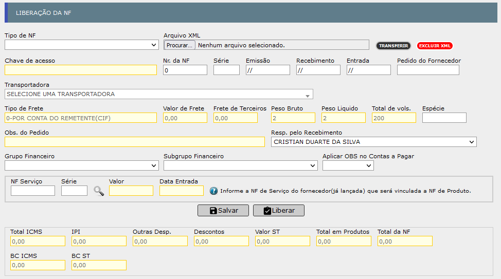Open the Tipo de NF dropdown
The image size is (501, 279).
(82, 45)
